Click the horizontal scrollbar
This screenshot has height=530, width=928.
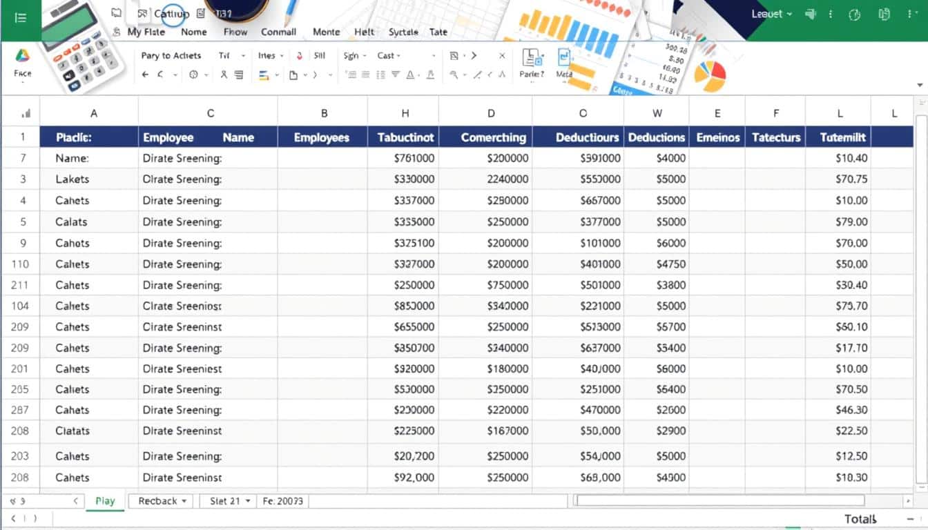[719, 500]
